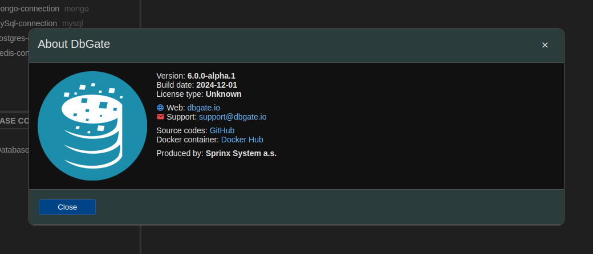Open the GitHub source codes link
This screenshot has width=593, height=254.
[222, 130]
